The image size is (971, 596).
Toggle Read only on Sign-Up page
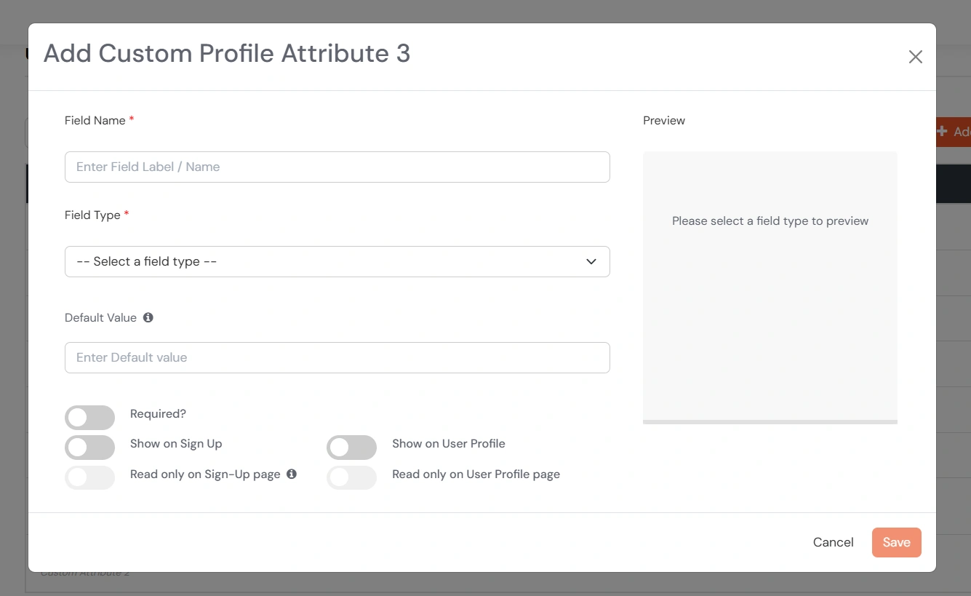[89, 477]
